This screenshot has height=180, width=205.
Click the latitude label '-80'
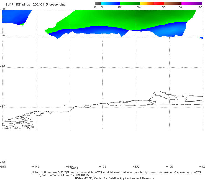coord(2,162)
